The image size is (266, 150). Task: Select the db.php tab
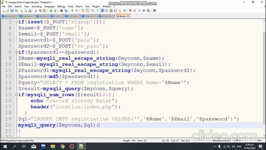[x=123, y=16]
